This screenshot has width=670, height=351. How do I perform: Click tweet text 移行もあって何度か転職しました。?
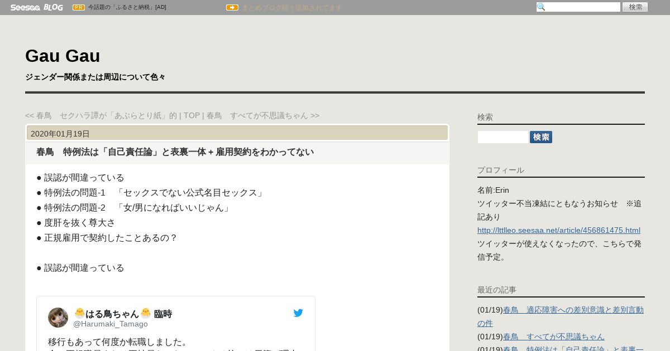click(119, 342)
